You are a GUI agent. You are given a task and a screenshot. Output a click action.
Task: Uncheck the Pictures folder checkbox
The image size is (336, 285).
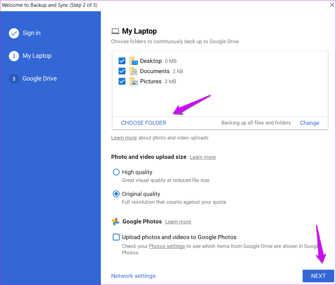122,81
